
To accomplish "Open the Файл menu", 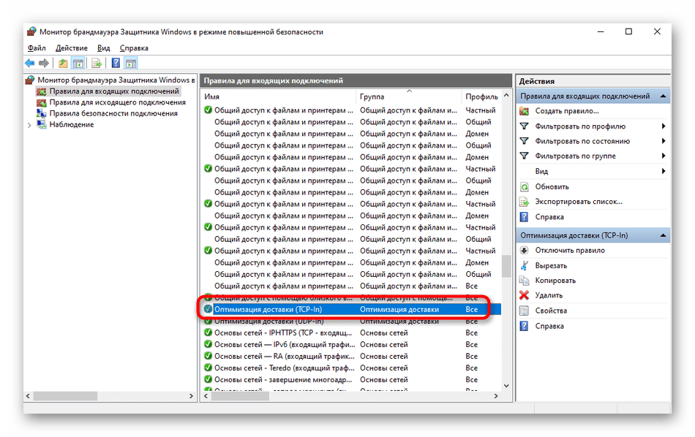I will tap(37, 47).
